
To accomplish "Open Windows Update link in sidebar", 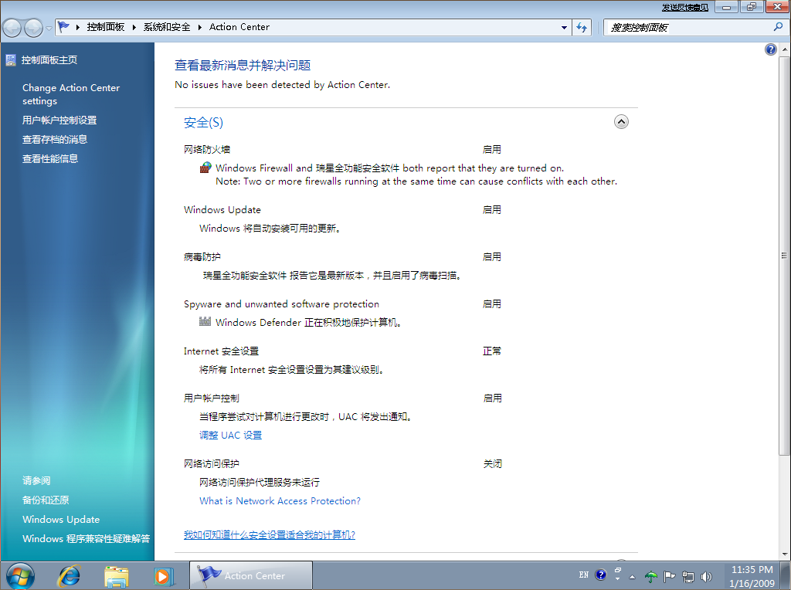I will [x=61, y=520].
